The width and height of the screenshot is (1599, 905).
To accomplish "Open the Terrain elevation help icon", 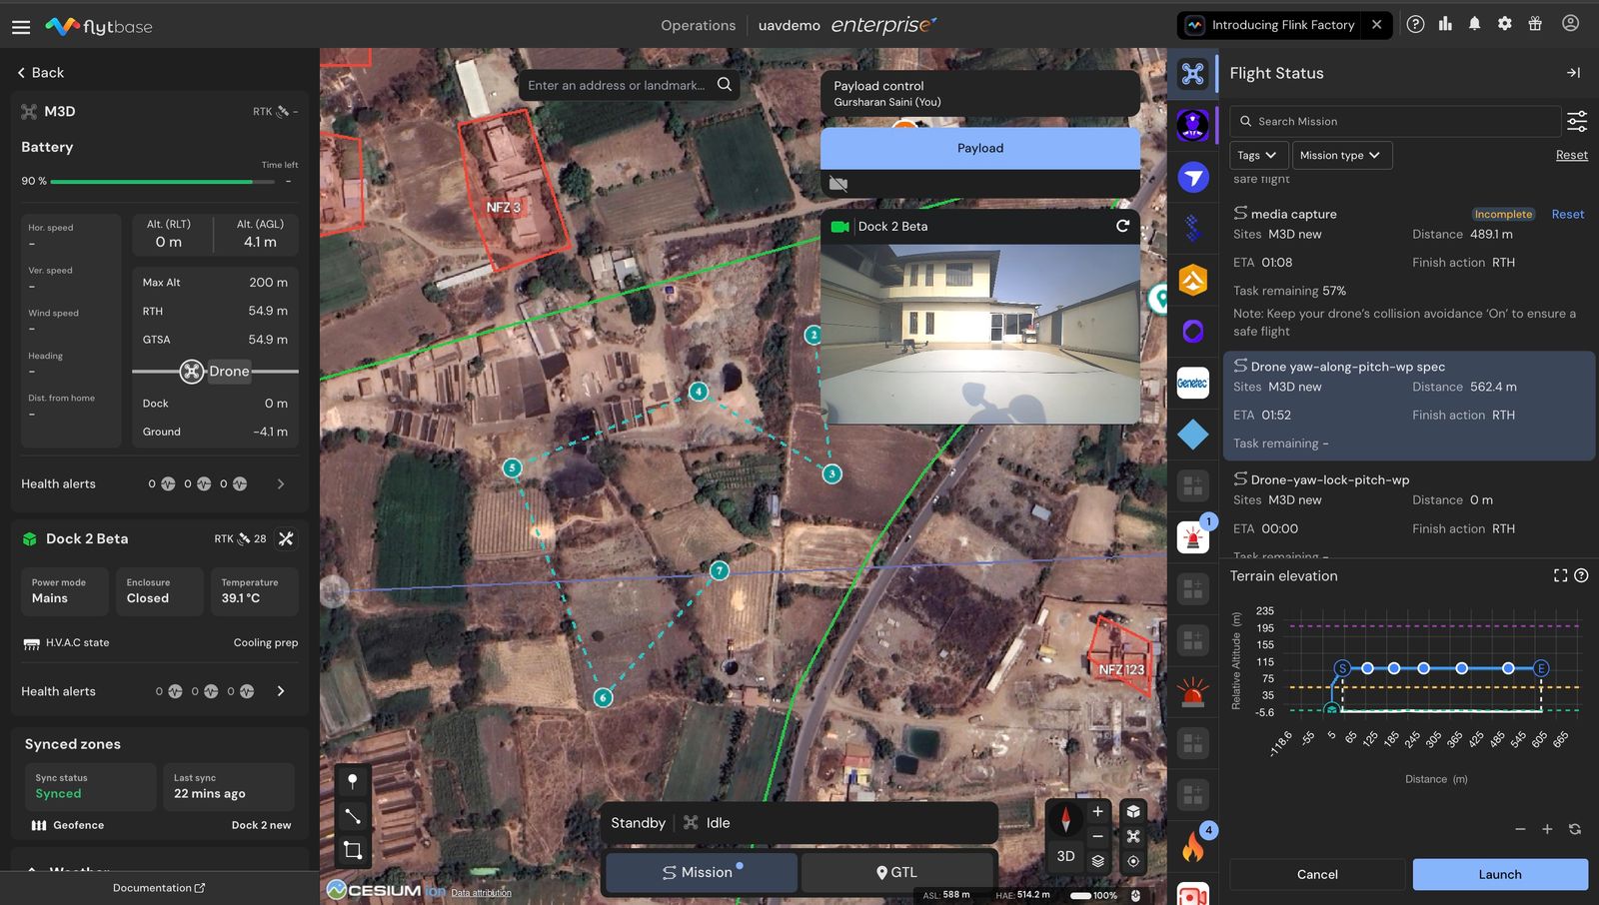I will 1581,575.
